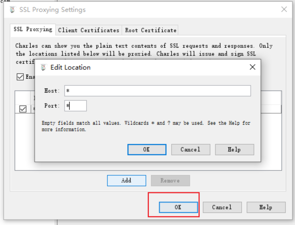Open Help in SSL Proxying Settings

pyautogui.click(x=266, y=207)
